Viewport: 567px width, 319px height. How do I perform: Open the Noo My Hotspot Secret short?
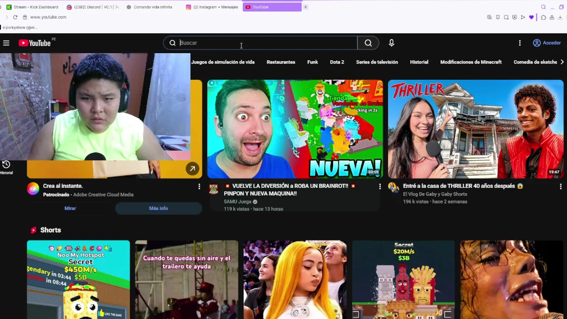78,280
